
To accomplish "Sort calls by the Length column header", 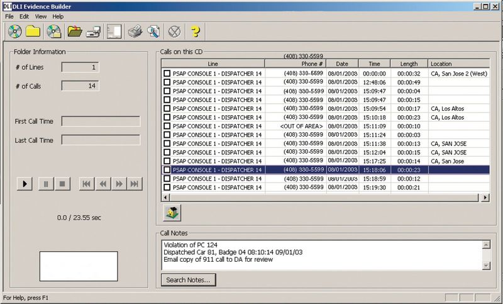I will click(409, 64).
